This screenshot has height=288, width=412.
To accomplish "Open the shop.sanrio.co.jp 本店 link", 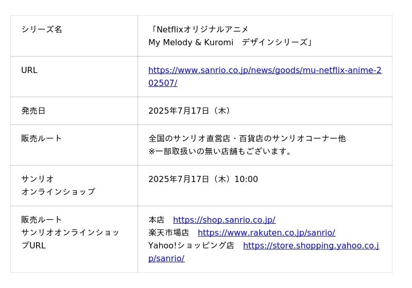I will coord(224,220).
